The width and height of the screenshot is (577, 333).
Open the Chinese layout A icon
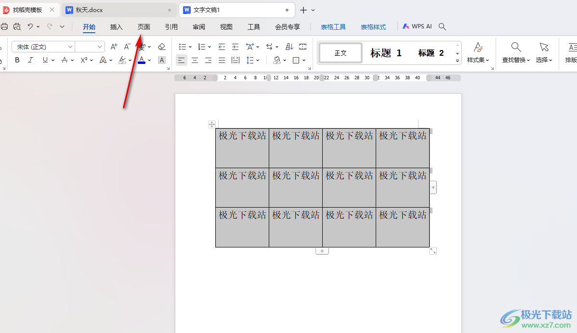250,47
